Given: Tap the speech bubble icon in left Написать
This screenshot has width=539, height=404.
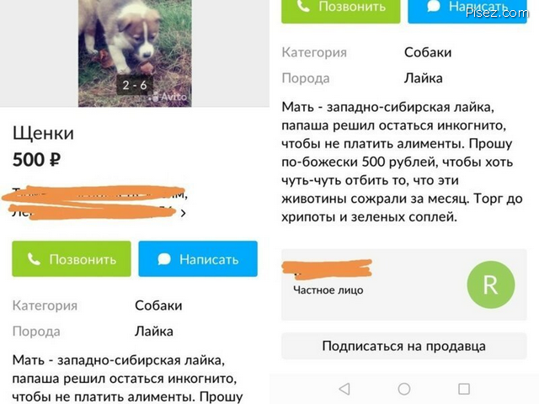Looking at the screenshot, I should coord(164,259).
